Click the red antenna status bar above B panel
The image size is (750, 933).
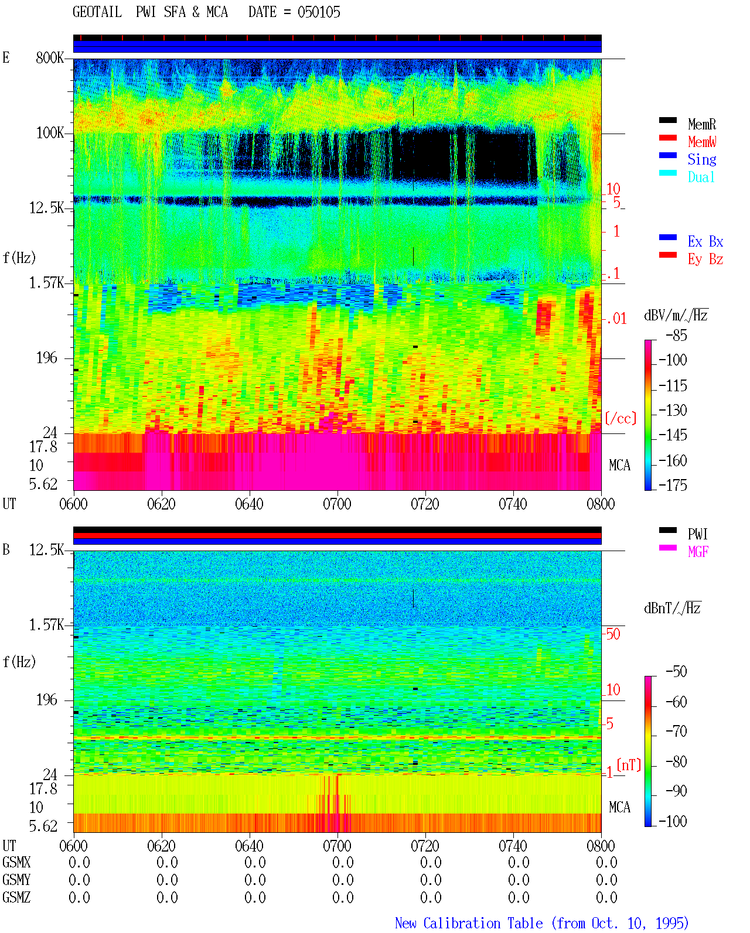[337, 535]
